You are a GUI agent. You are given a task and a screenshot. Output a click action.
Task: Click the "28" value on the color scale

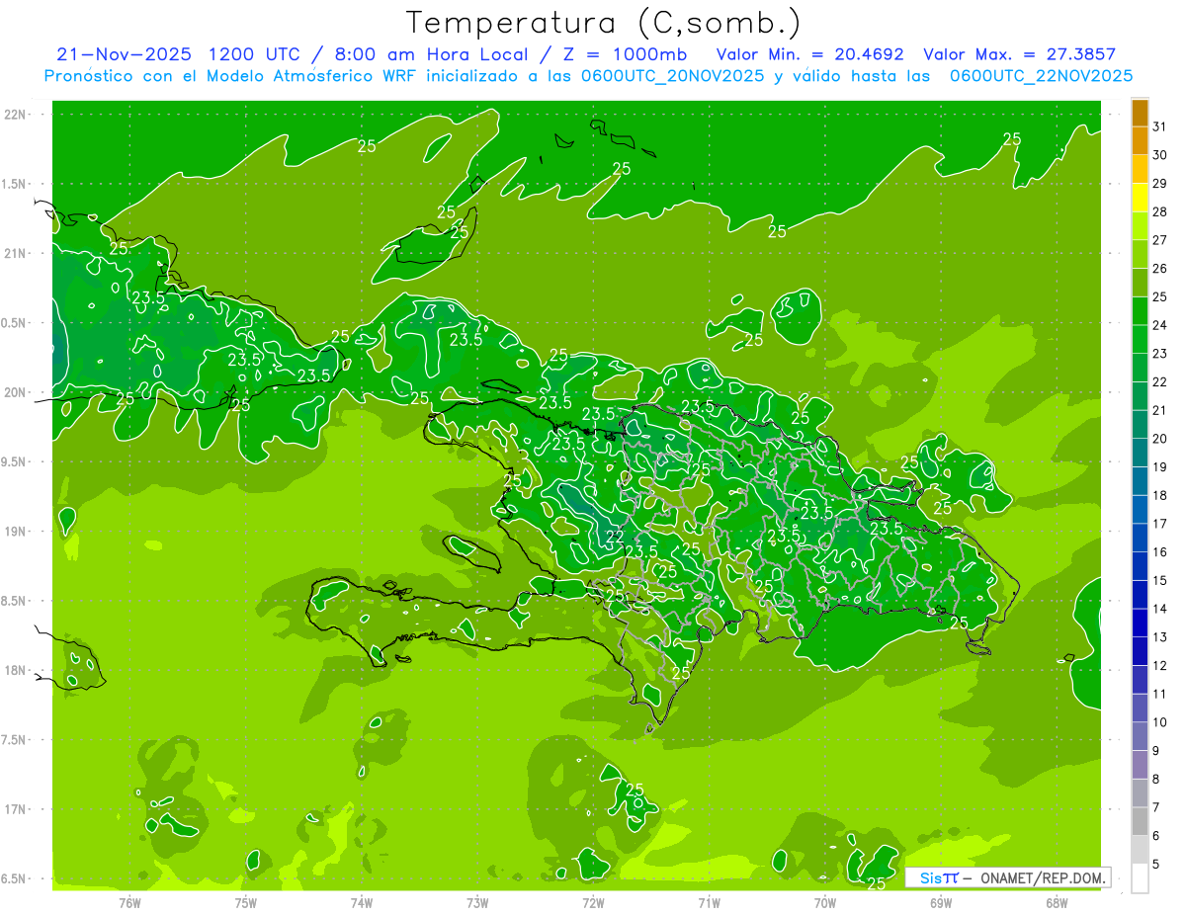[x=1159, y=212]
